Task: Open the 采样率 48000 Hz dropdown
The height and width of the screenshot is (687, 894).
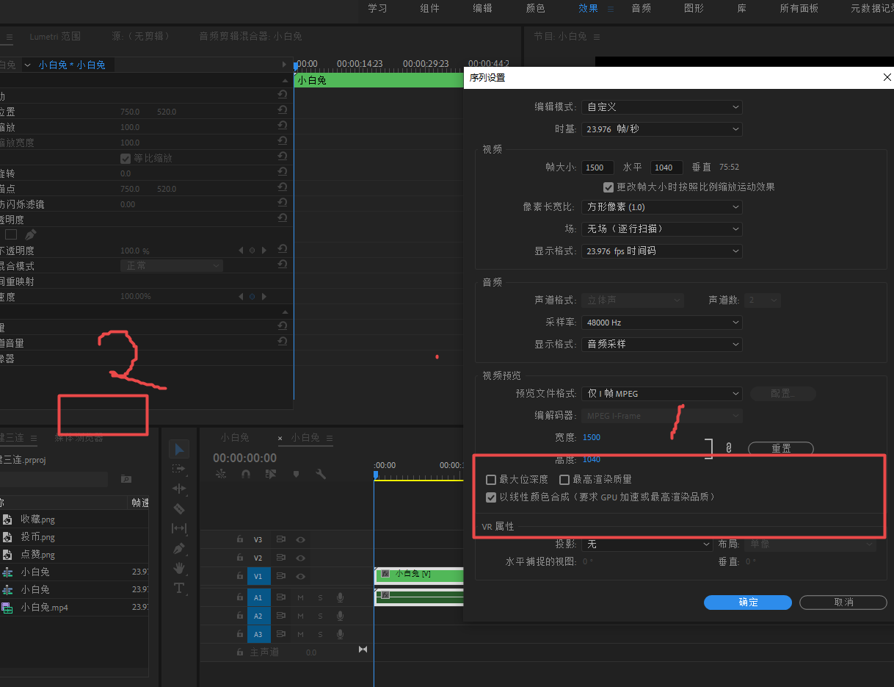Action: pyautogui.click(x=662, y=323)
